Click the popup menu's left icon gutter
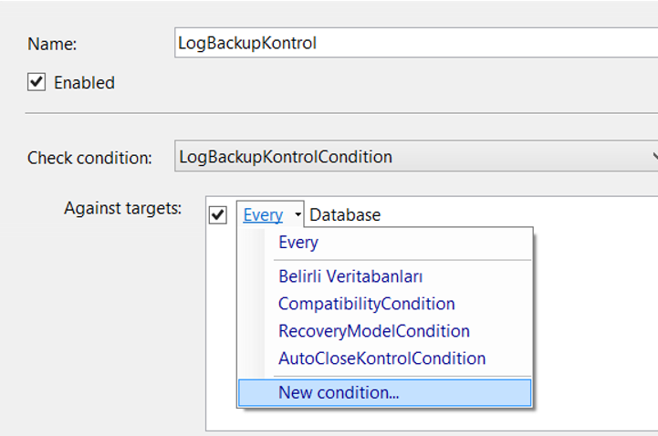 coord(252,302)
